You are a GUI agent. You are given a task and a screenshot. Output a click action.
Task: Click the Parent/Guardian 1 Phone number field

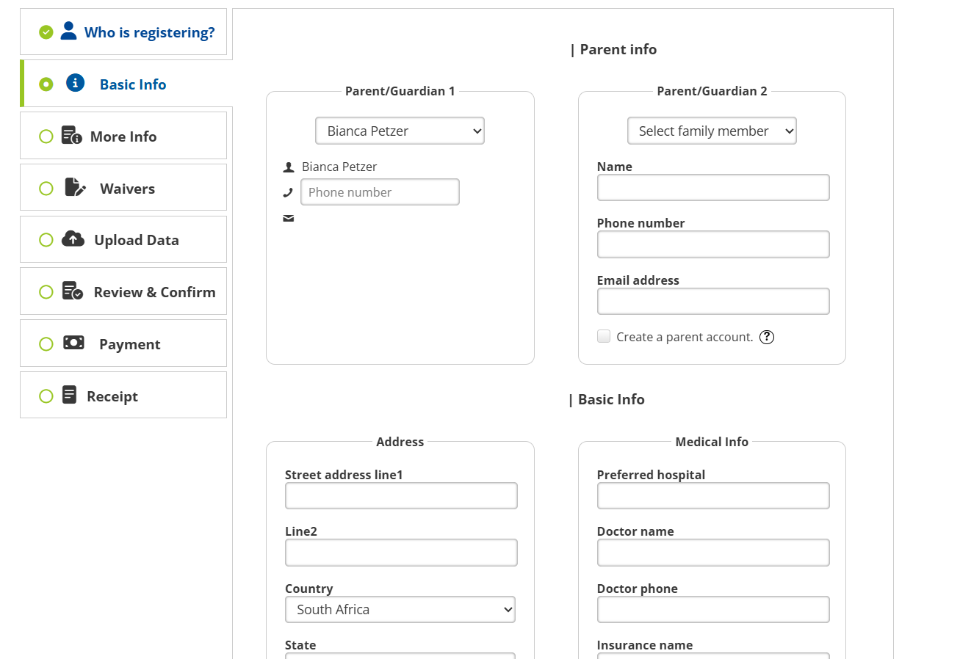click(x=380, y=192)
